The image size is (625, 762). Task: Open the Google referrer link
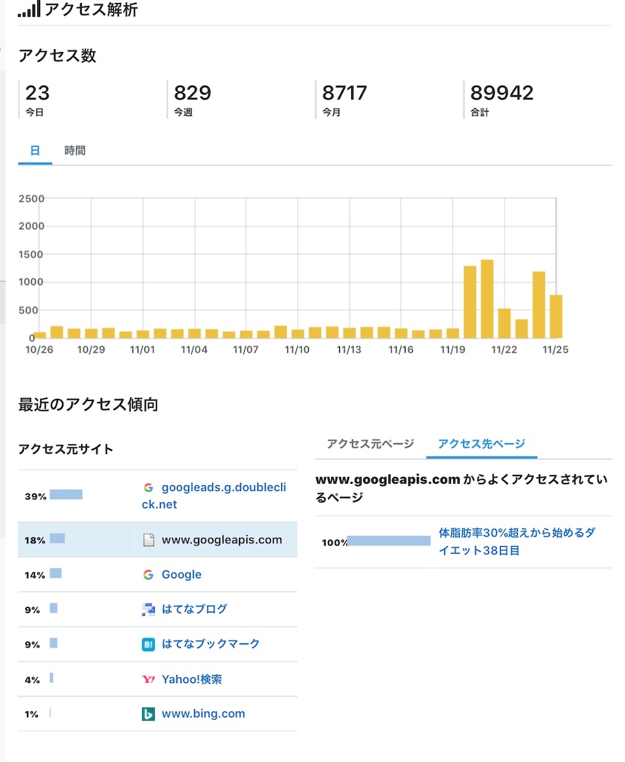click(182, 574)
